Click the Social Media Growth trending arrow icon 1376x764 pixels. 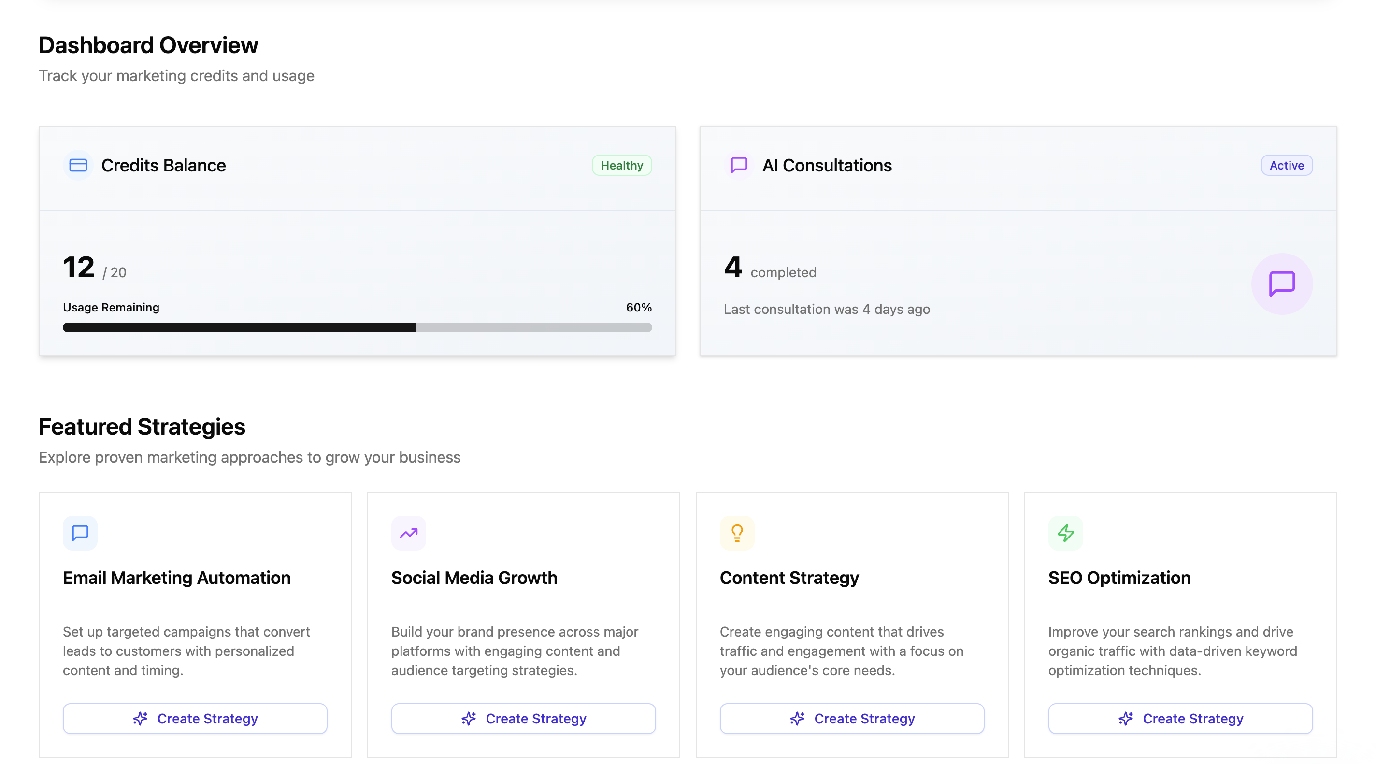pyautogui.click(x=409, y=532)
